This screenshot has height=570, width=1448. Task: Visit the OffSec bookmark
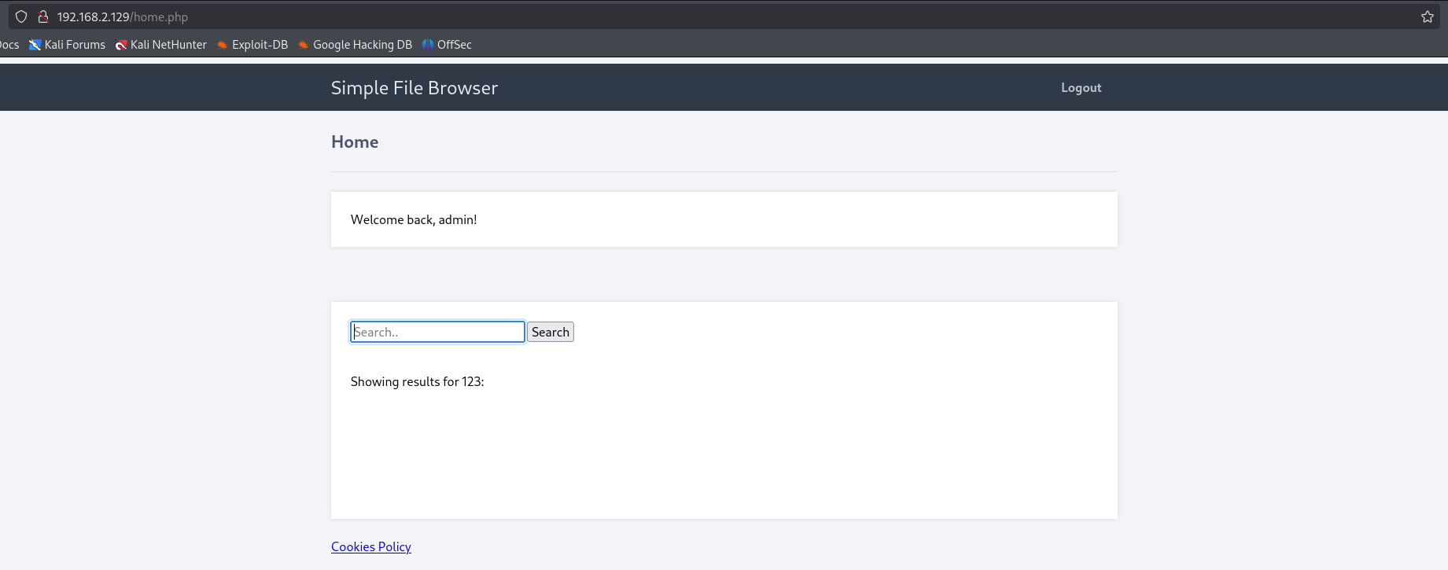[x=447, y=45]
